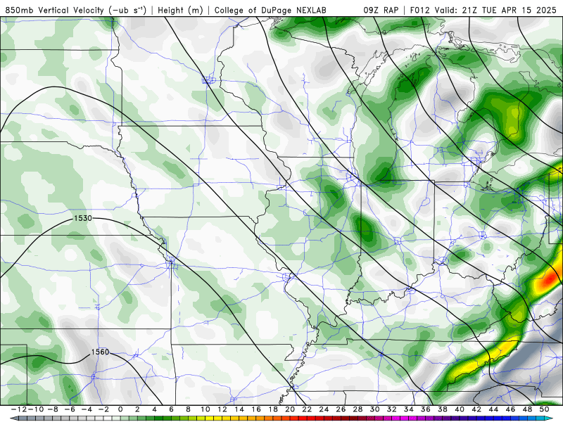Click the 1530 height contour label
Viewport: 563px width, 422px height.
coord(82,218)
